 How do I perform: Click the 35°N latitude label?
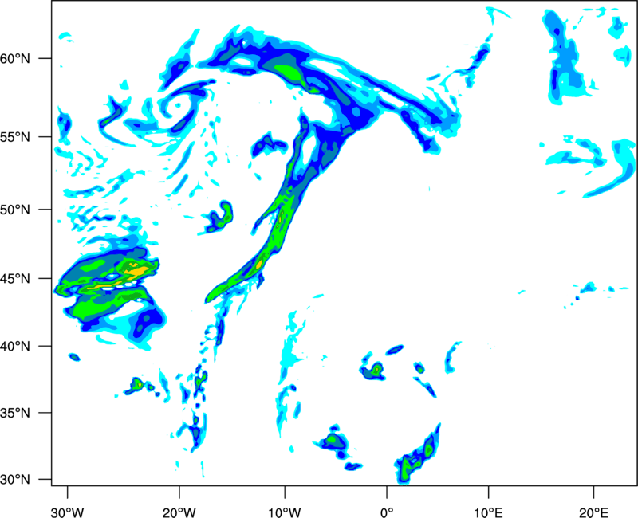point(15,413)
